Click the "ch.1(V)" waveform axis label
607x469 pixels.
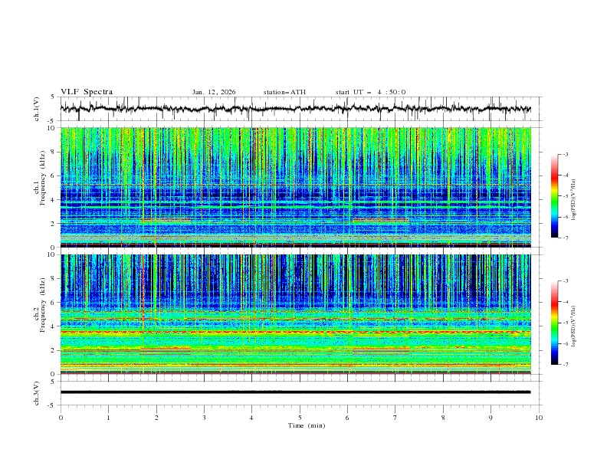pyautogui.click(x=37, y=109)
